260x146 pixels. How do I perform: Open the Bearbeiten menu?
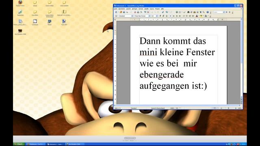[122, 9]
